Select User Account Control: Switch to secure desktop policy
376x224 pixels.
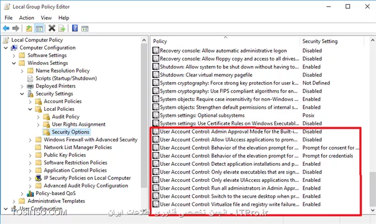[x=230, y=196]
